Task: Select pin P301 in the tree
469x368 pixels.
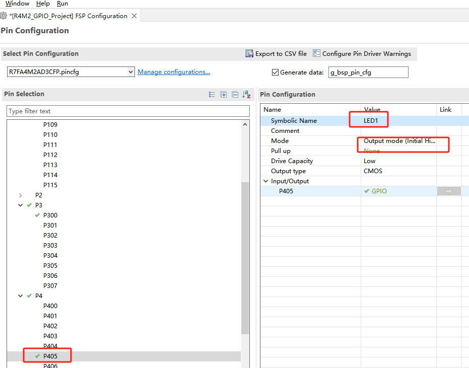Action: (x=50, y=226)
